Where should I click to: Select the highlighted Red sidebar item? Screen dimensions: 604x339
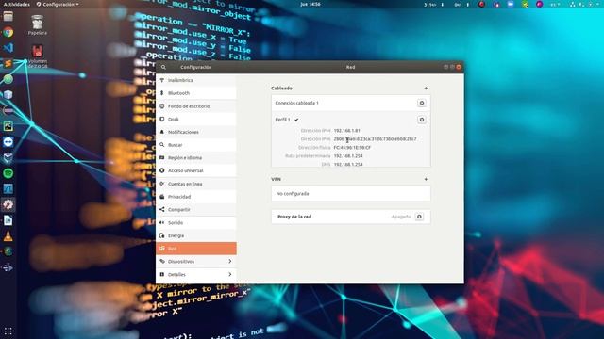pos(196,249)
